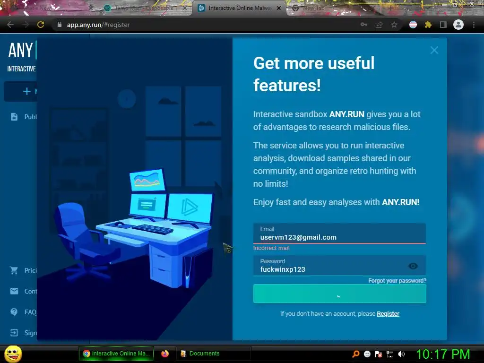Image resolution: width=484 pixels, height=363 pixels.
Task: Switch to the Temp Mail Disposable tab
Action: point(144,8)
